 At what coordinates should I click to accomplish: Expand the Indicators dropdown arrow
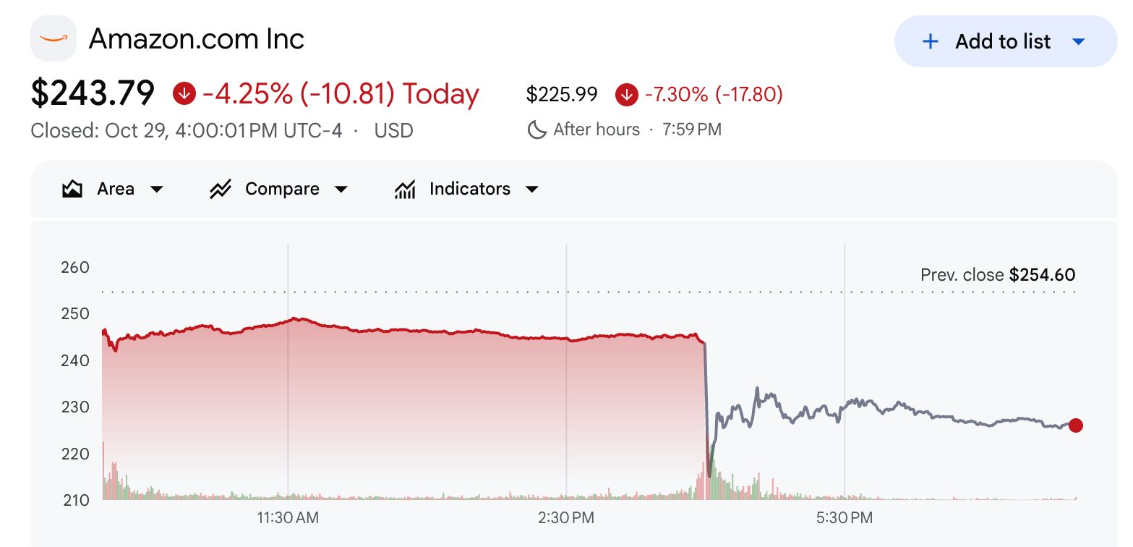pos(531,190)
